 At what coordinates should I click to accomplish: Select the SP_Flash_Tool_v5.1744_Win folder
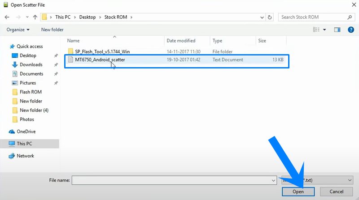[x=102, y=51]
